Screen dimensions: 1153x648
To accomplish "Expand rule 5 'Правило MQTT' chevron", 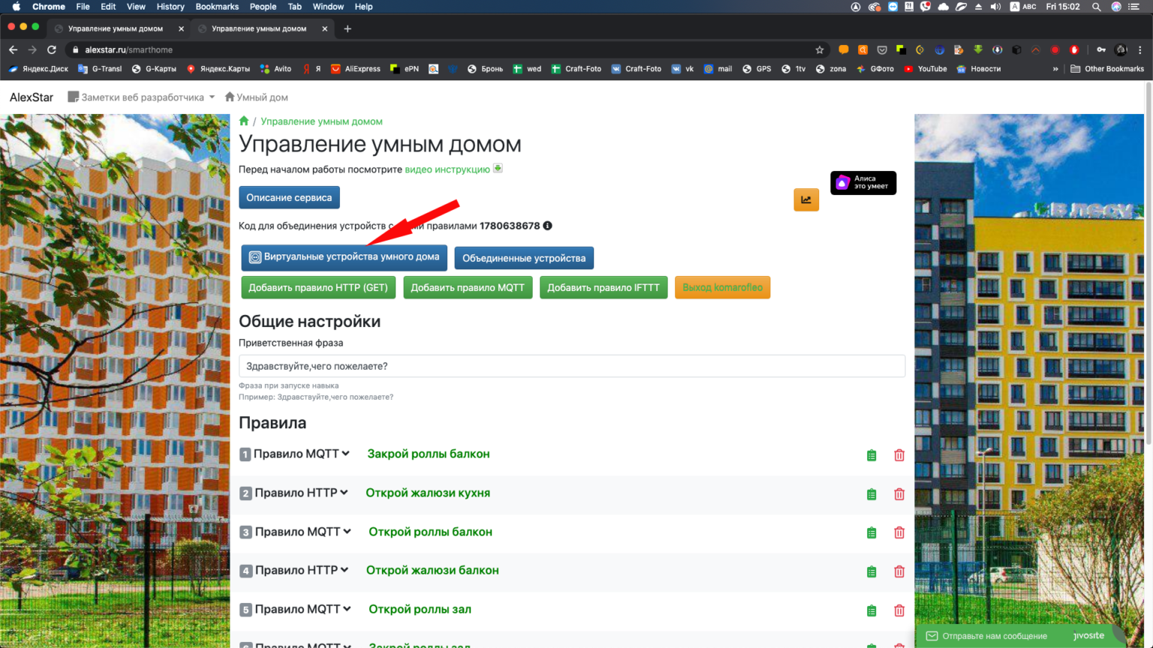I will pyautogui.click(x=348, y=609).
